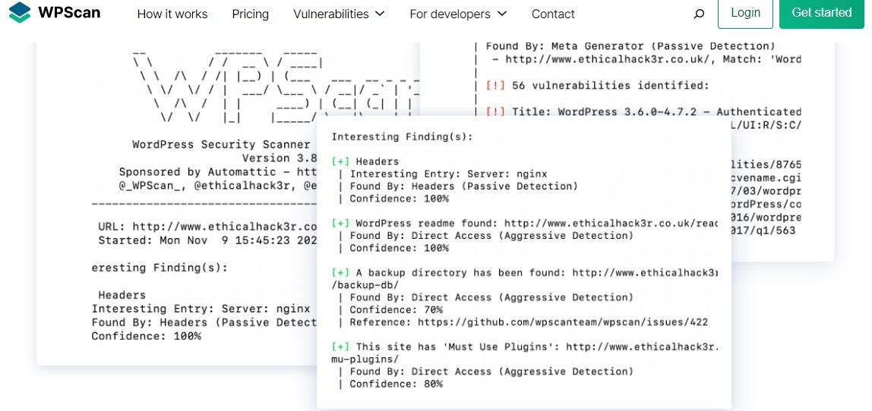This screenshot has width=872, height=411.
Task: Click the "/backup-db/" path text
Action: coord(365,285)
